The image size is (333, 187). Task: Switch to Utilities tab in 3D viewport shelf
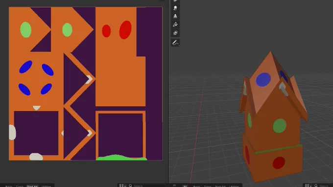[235, 186]
